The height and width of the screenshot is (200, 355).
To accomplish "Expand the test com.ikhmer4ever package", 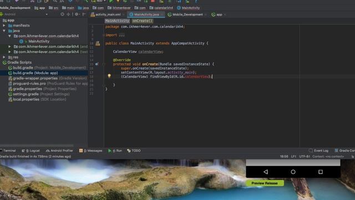I will click(x=9, y=52).
